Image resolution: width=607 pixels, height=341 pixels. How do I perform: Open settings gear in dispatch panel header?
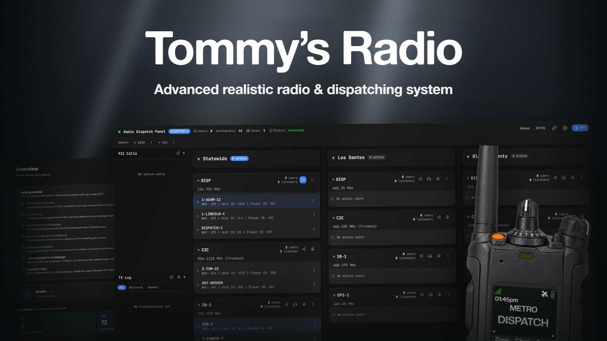pos(565,128)
